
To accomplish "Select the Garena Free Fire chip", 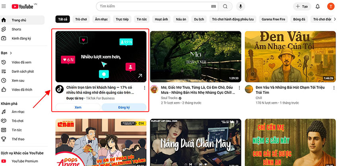I will click(273, 19).
